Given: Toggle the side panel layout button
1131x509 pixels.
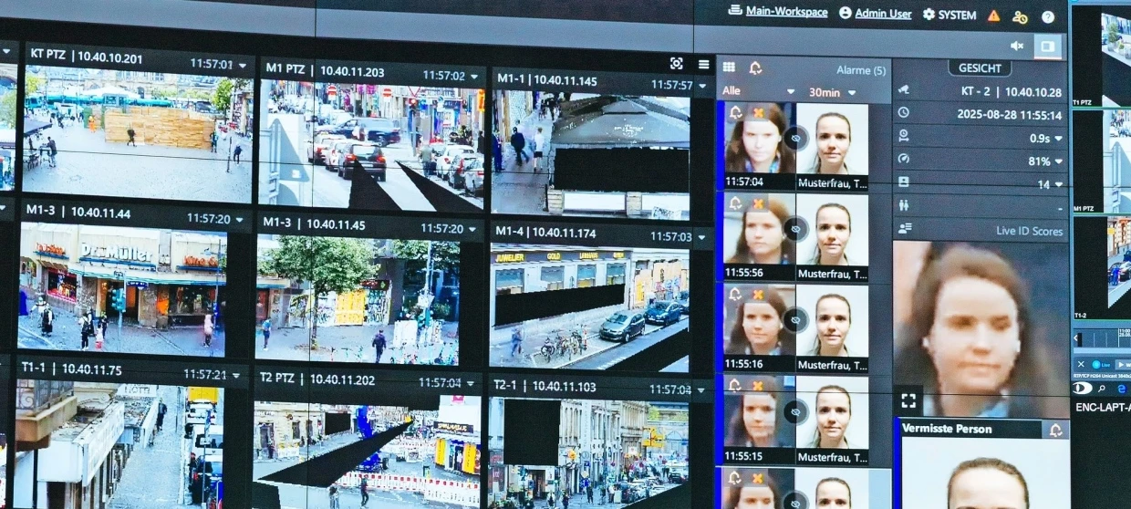Looking at the screenshot, I should [1048, 46].
